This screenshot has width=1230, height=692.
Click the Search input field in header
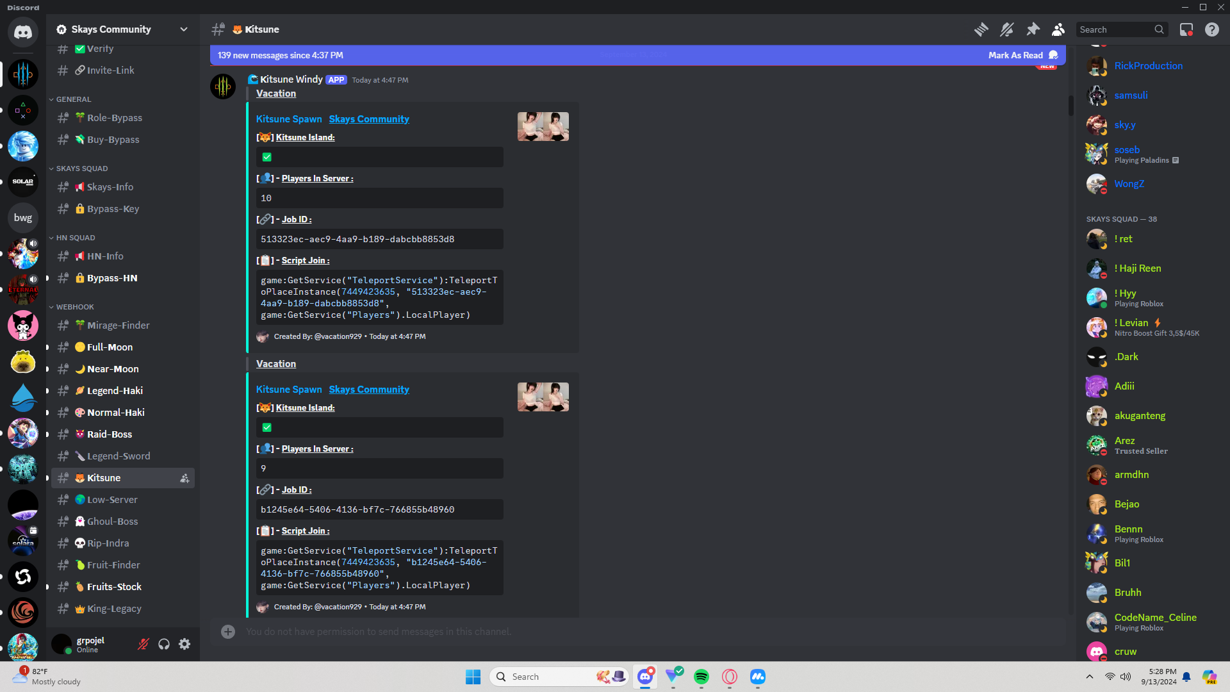point(1122,29)
